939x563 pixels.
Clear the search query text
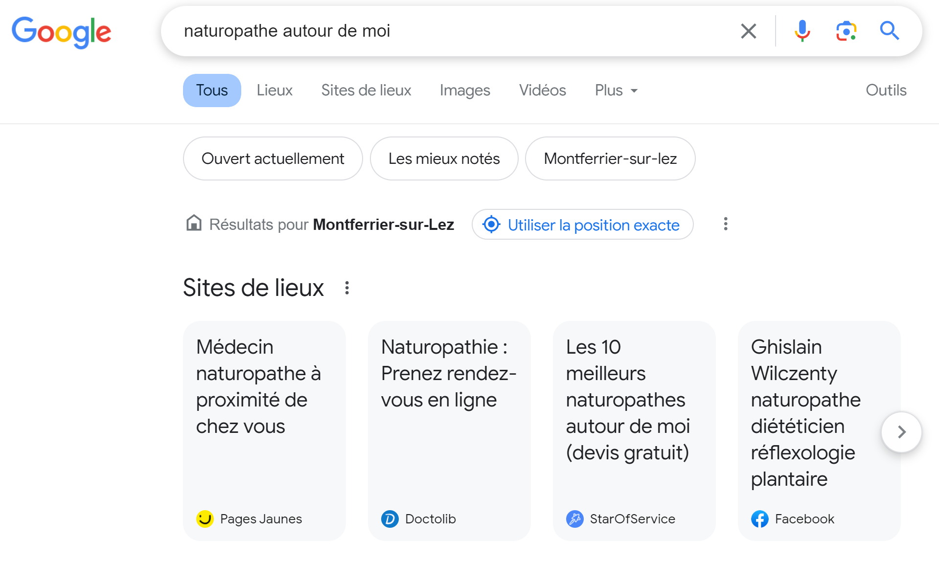[x=748, y=31]
